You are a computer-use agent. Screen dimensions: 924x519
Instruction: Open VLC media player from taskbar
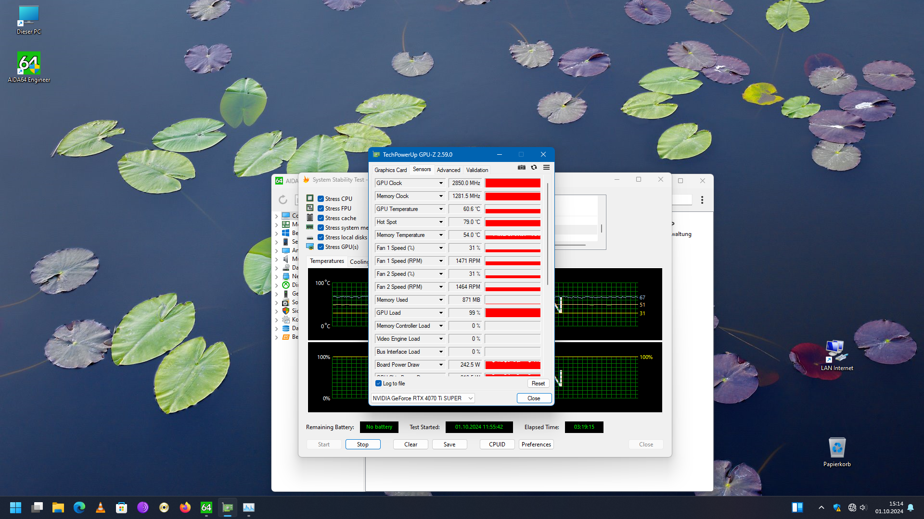(101, 507)
